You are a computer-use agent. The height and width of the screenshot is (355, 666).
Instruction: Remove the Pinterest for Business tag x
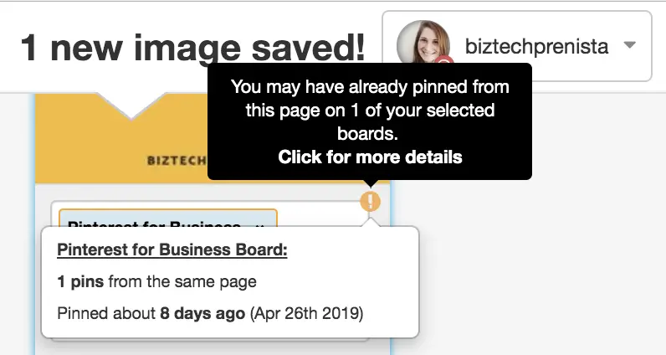[x=260, y=225]
